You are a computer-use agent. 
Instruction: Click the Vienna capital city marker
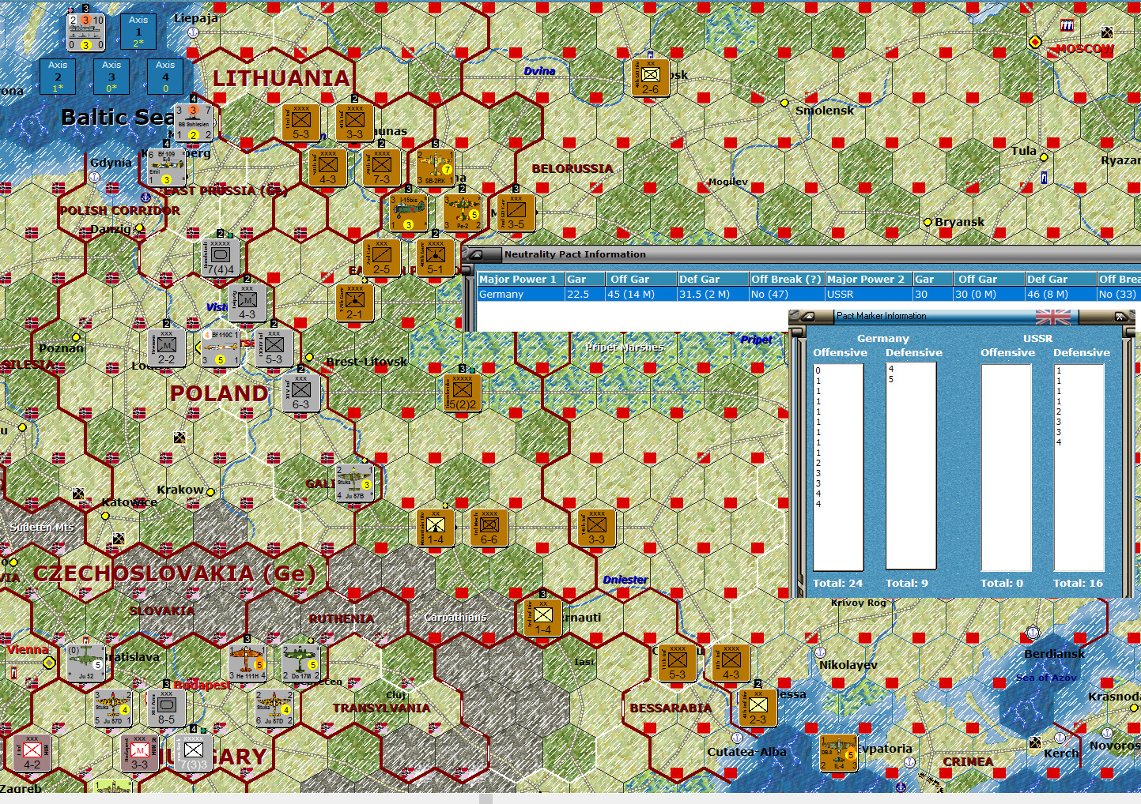pyautogui.click(x=49, y=663)
